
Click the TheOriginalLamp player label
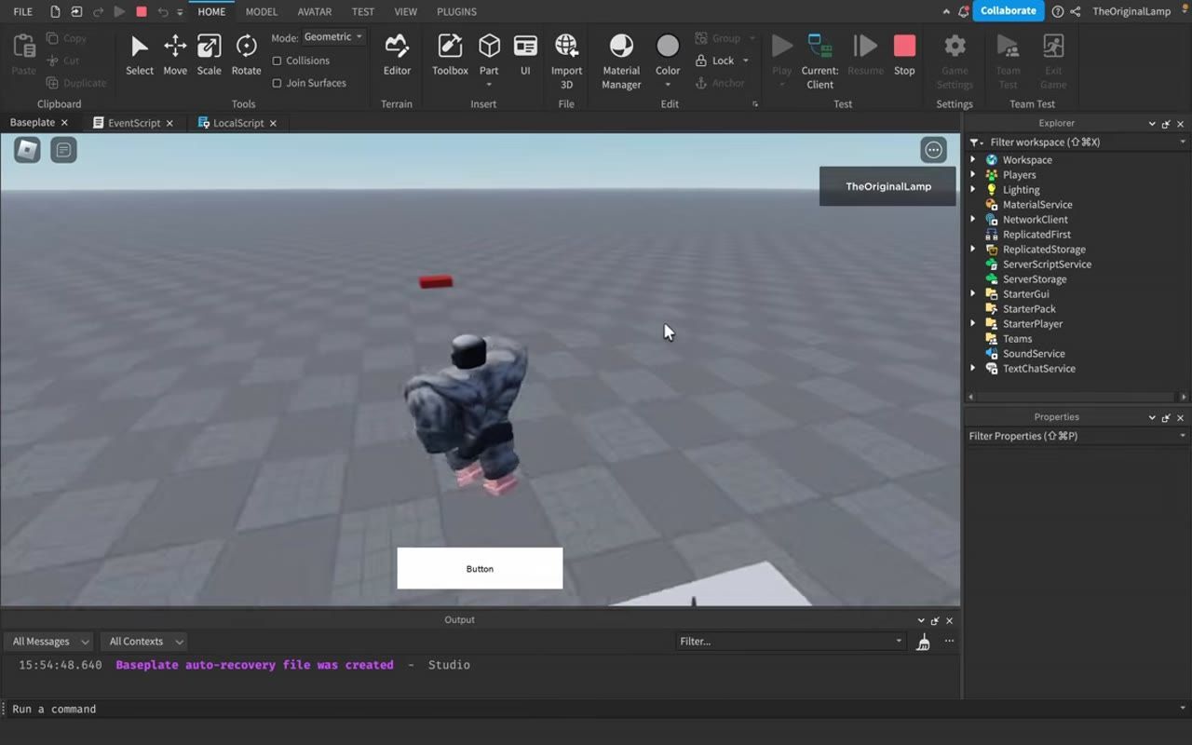pyautogui.click(x=887, y=186)
